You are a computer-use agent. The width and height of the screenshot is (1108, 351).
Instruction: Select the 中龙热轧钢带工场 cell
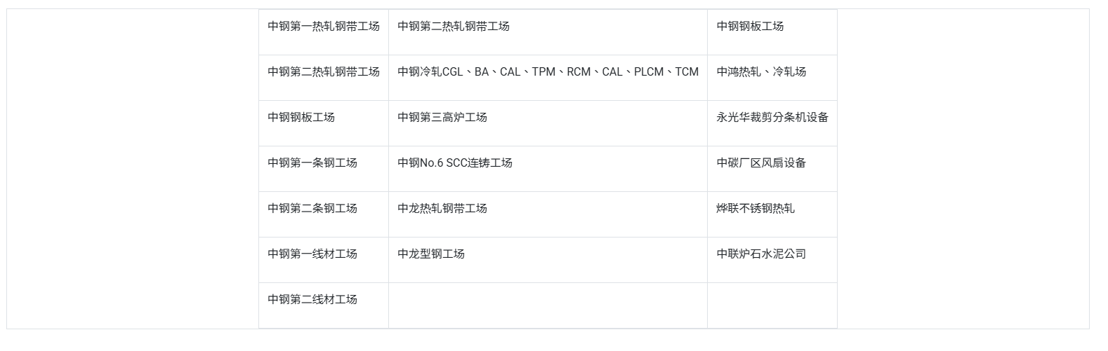click(548, 214)
